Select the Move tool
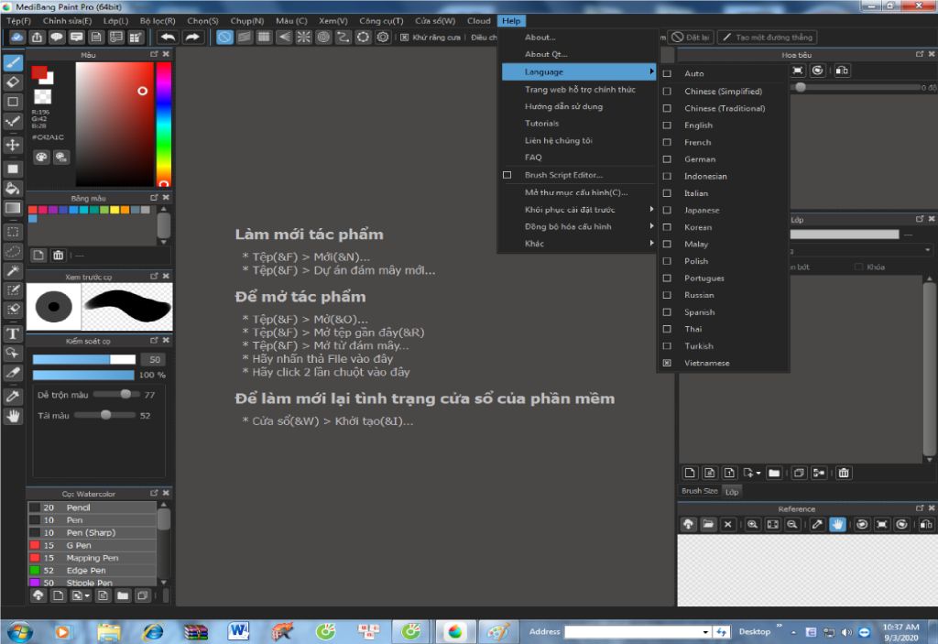This screenshot has width=938, height=644. click(x=13, y=145)
